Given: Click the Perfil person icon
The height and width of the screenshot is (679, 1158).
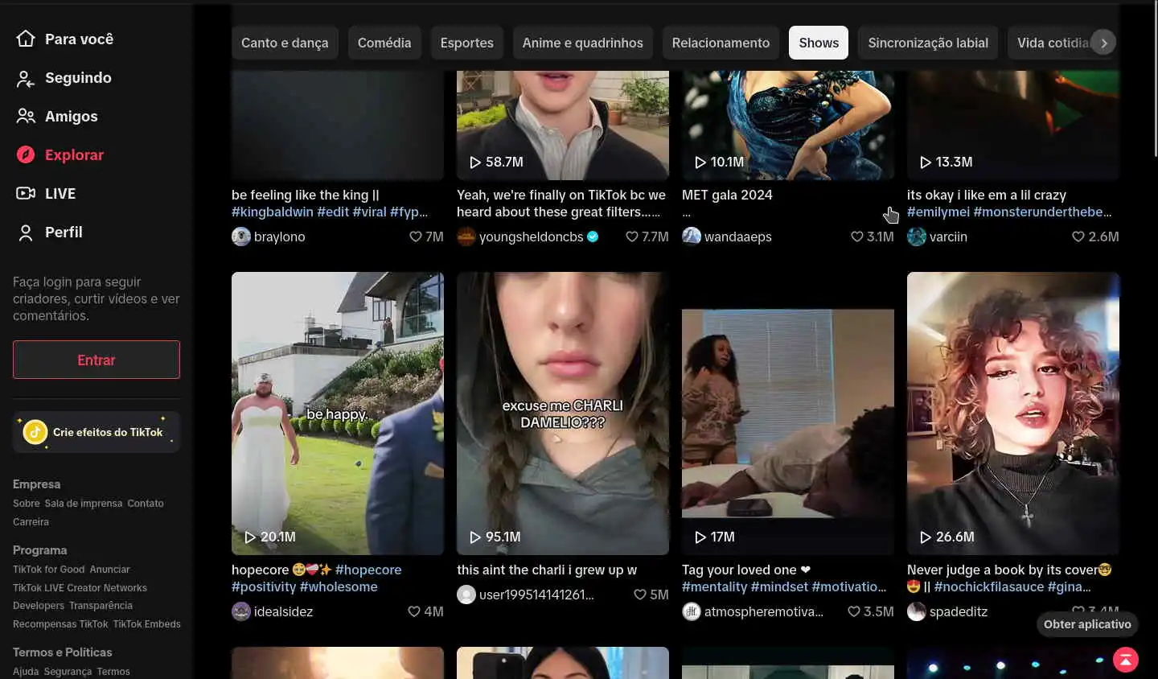Looking at the screenshot, I should click(26, 232).
